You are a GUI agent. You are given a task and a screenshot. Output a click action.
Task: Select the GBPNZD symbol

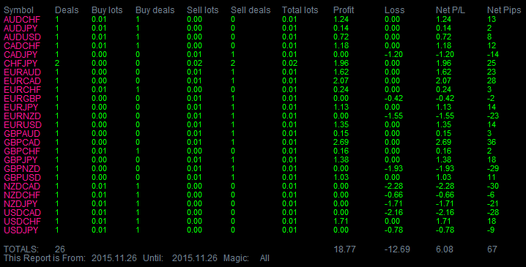pos(22,168)
